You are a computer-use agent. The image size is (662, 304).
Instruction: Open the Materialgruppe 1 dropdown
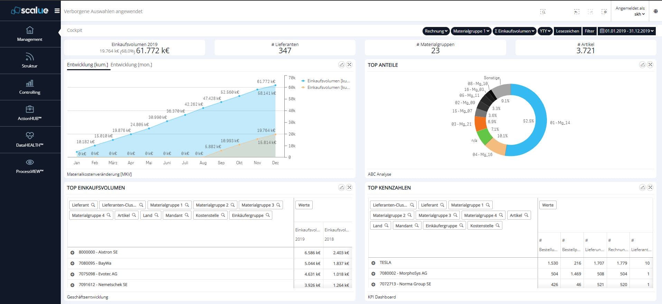(x=471, y=31)
